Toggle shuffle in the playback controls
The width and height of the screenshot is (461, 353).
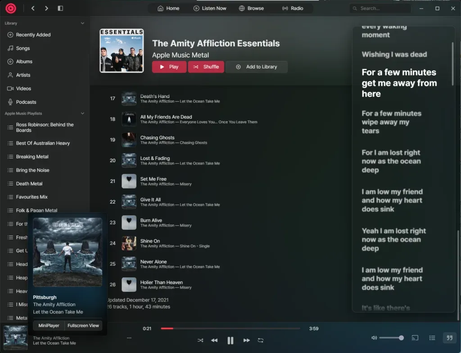pyautogui.click(x=200, y=340)
